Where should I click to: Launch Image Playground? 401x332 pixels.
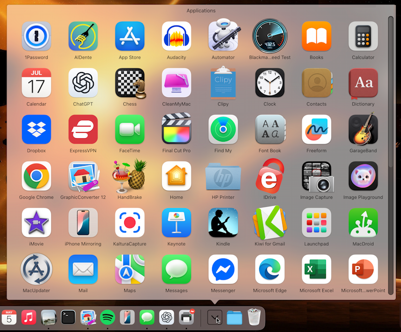(363, 176)
